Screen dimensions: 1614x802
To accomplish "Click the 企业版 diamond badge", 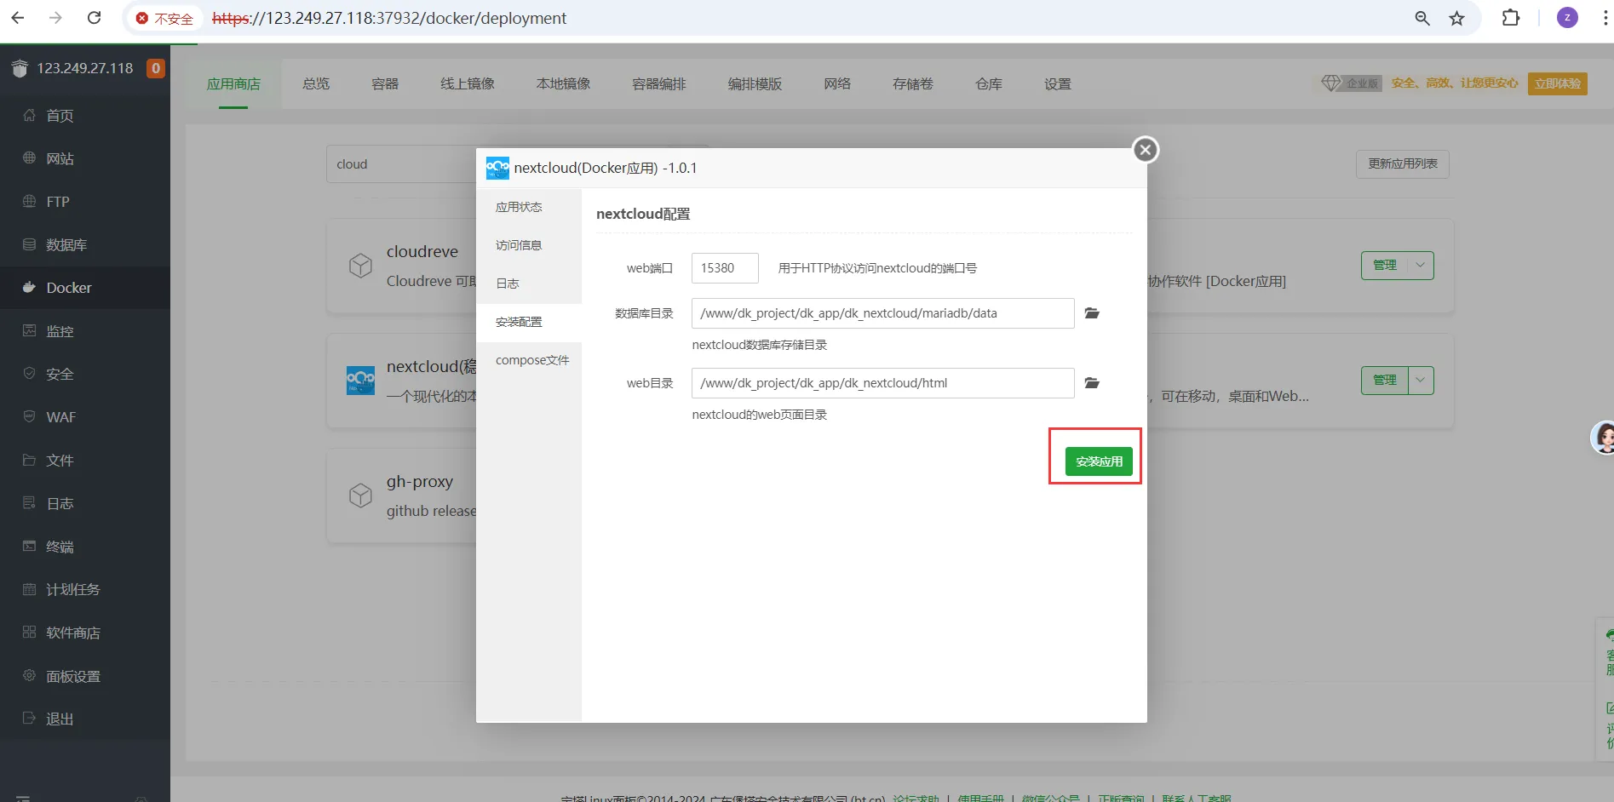I will [x=1351, y=83].
